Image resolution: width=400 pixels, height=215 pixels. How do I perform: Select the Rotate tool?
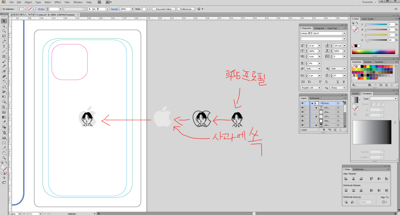pyautogui.click(x=4, y=82)
